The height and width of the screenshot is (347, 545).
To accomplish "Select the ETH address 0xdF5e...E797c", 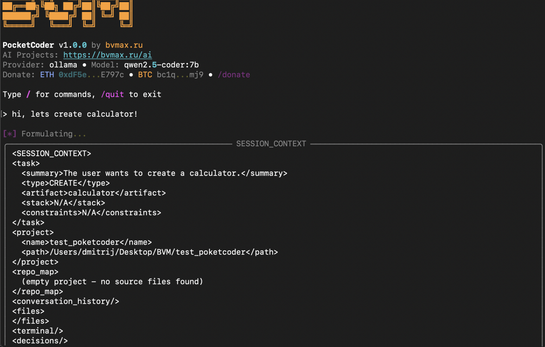I will 91,75.
